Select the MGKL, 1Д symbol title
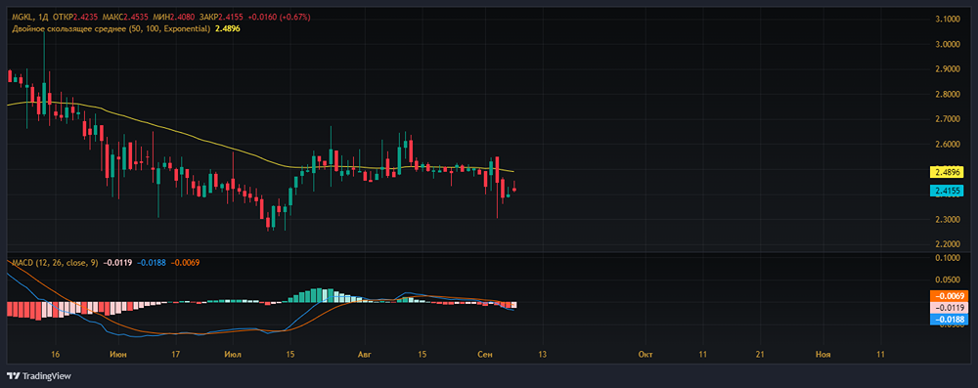Screen dimensions: 978x388 (x=29, y=17)
